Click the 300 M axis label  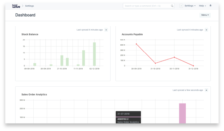[22, 100]
